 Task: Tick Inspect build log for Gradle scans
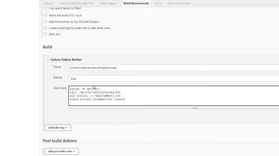coord(45,28)
